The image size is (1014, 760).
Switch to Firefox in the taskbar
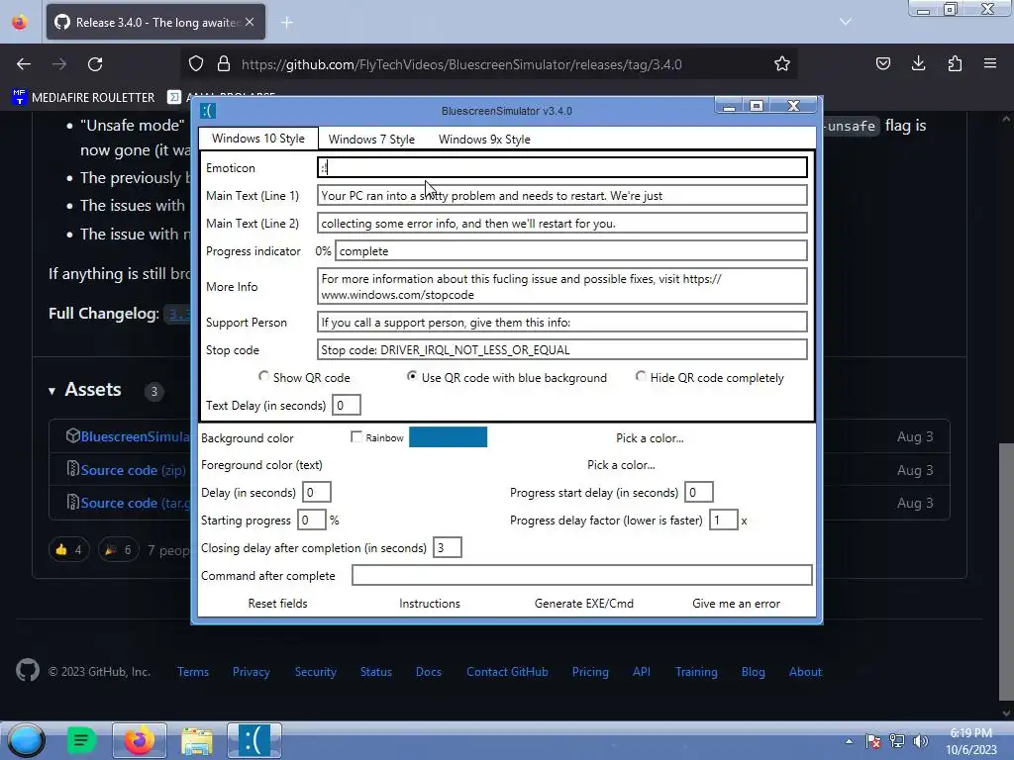pos(139,740)
